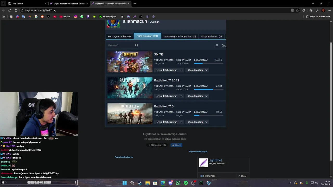The image size is (333, 187).
Task: Open the favorites list icon in toolbar
Action: point(317,10)
